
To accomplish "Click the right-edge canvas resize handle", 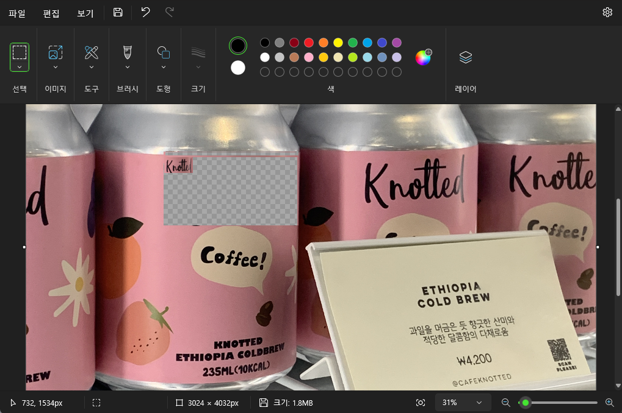I will click(598, 247).
